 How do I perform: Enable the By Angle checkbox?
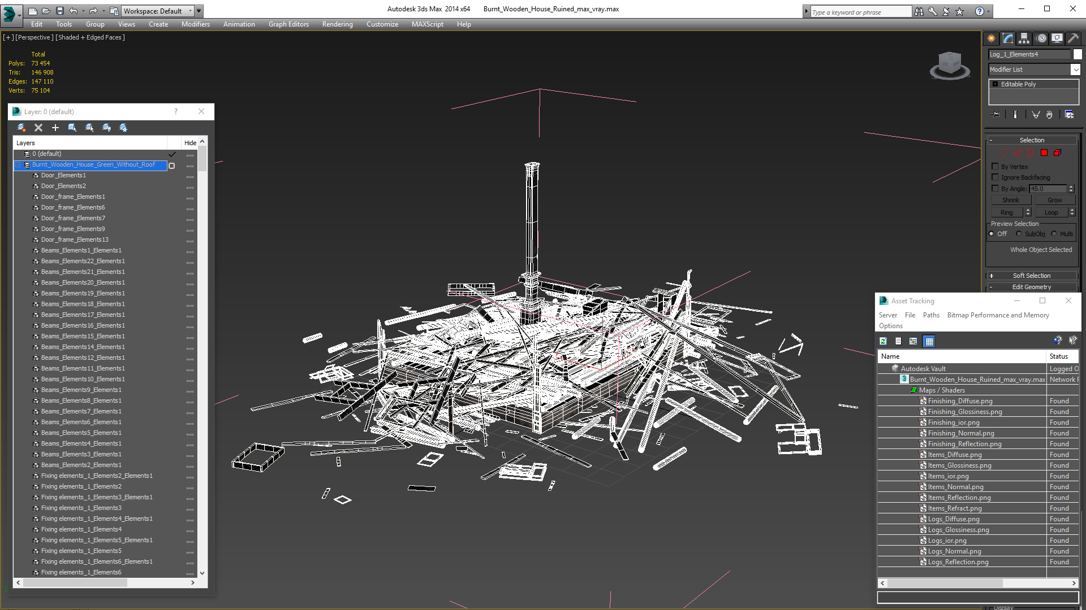point(996,189)
